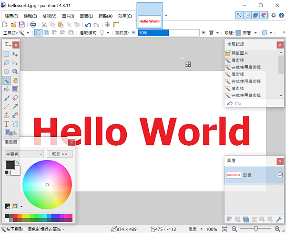
Task: Select the Paint Bucket tool
Action: pyautogui.click(x=7, y=89)
